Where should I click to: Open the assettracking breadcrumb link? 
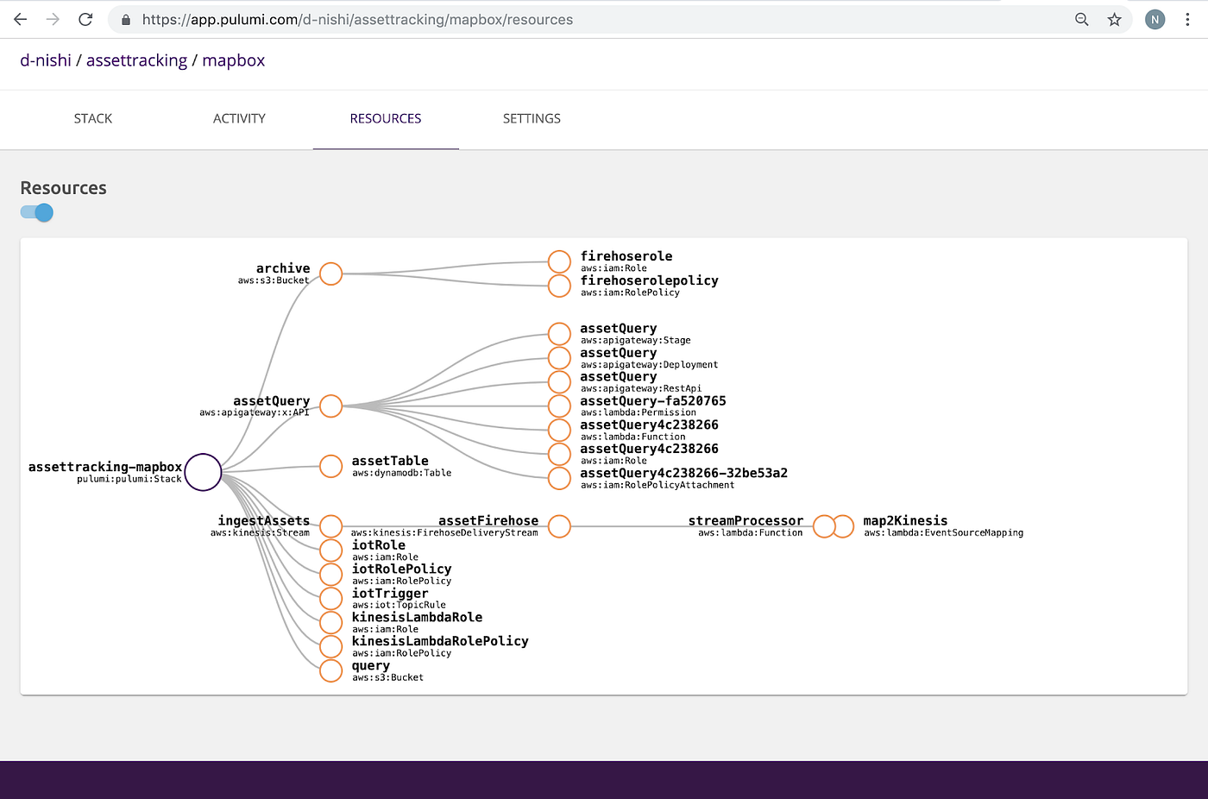tap(137, 60)
